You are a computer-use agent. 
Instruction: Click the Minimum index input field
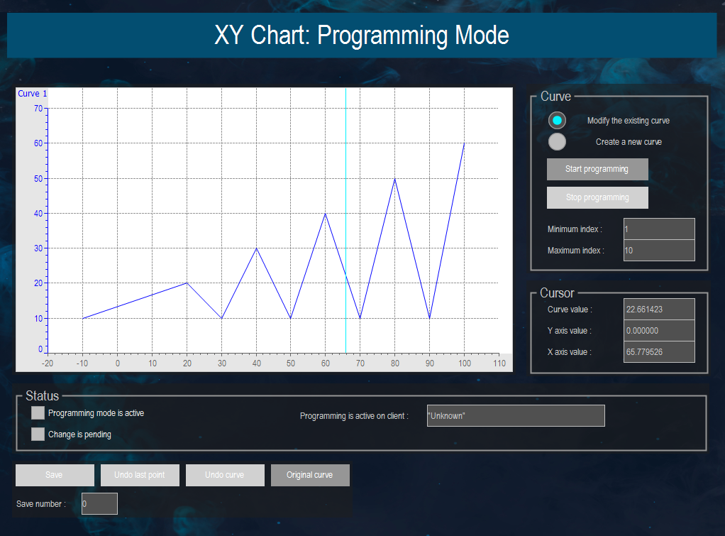[x=658, y=229]
